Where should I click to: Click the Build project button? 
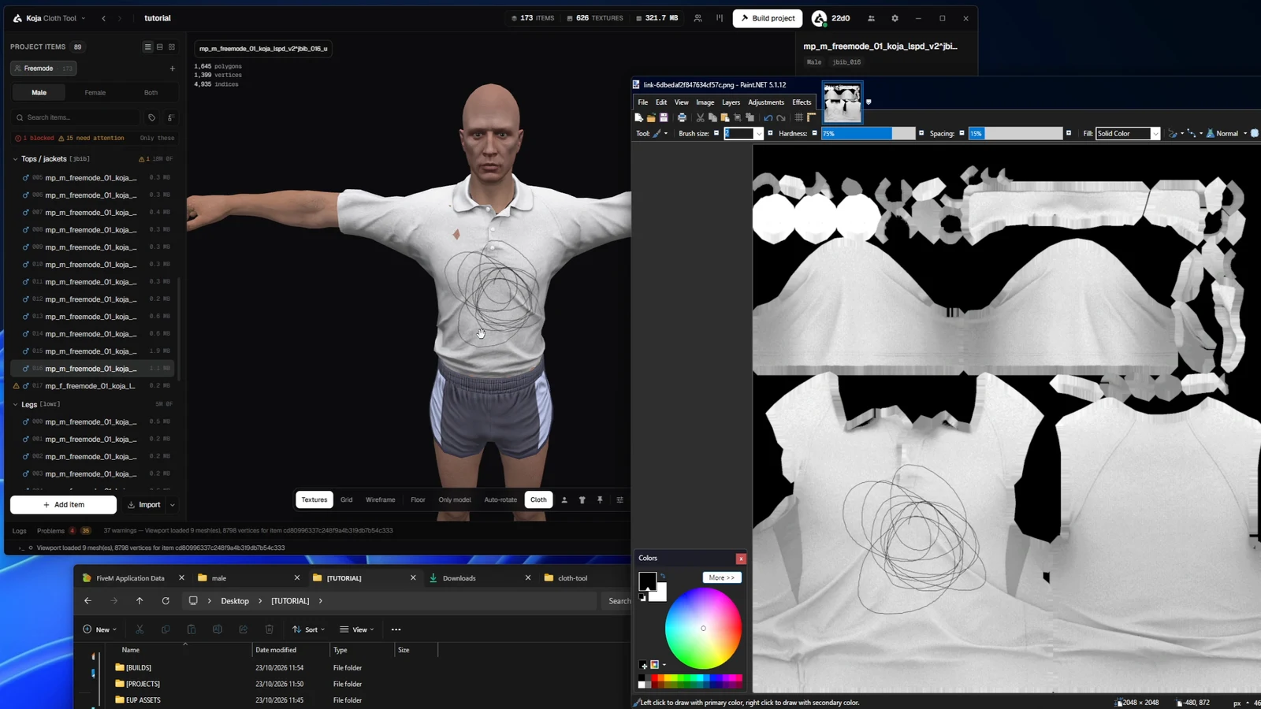click(x=768, y=18)
